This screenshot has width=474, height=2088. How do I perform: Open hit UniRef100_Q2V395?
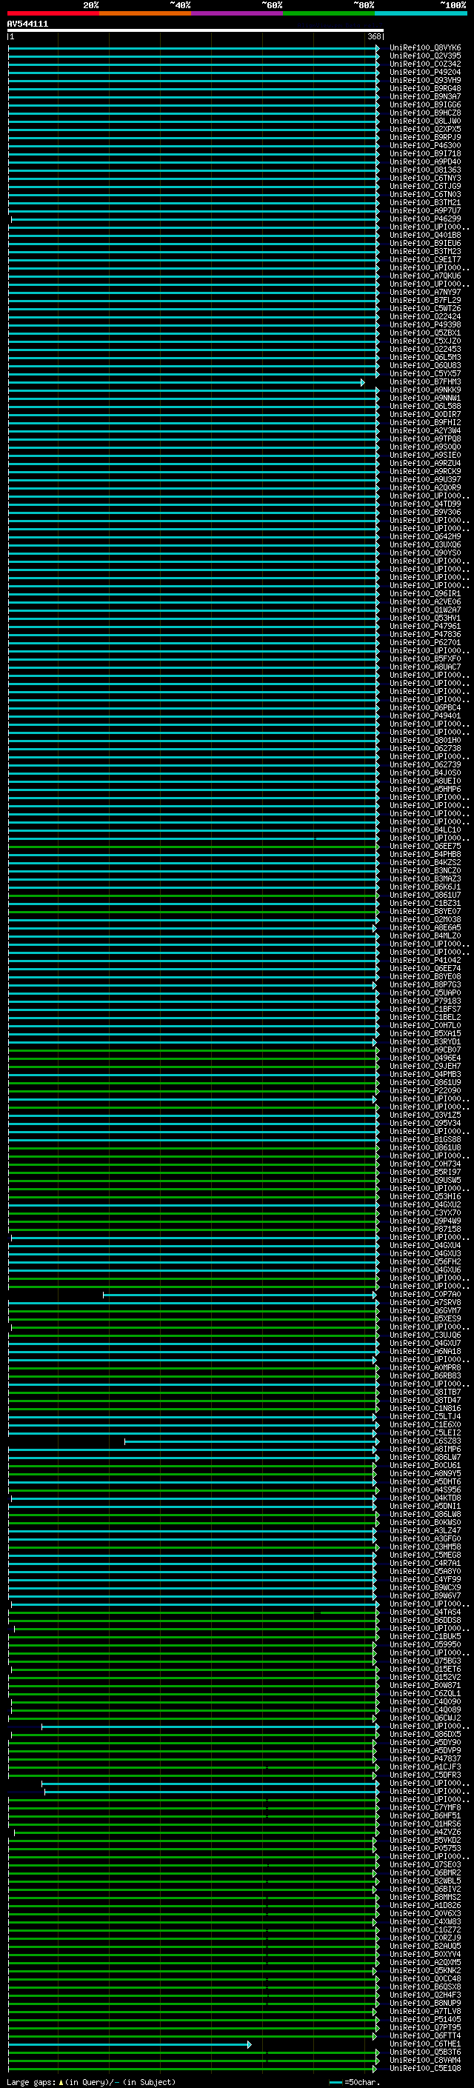425,56
